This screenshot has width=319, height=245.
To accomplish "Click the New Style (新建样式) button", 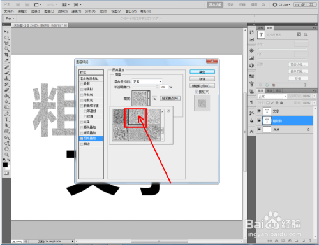I will click(x=202, y=86).
